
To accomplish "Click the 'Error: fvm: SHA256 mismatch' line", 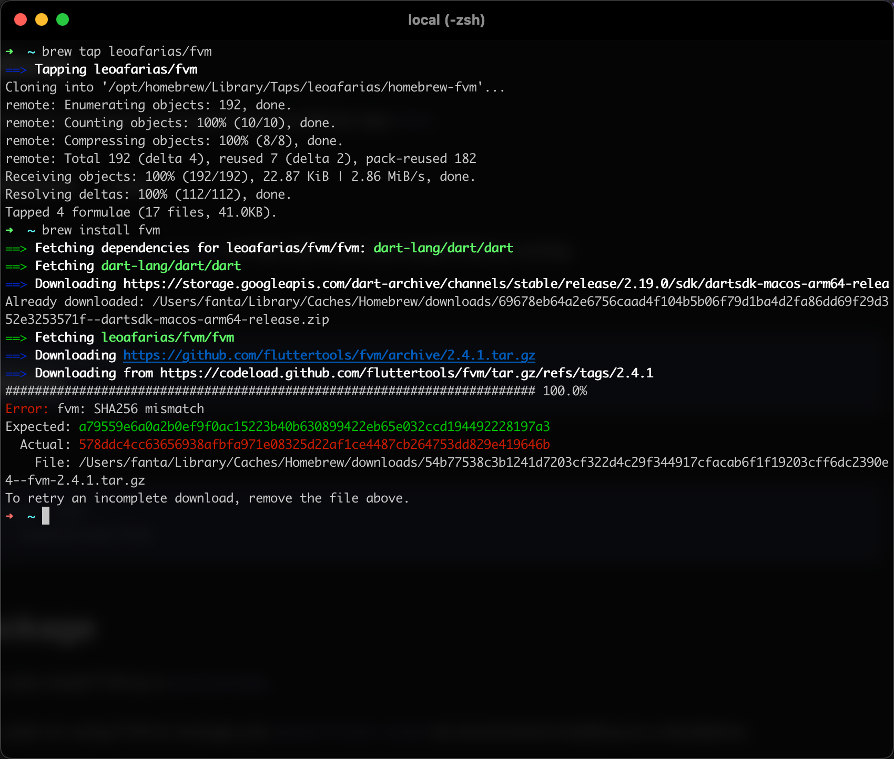I will (104, 408).
